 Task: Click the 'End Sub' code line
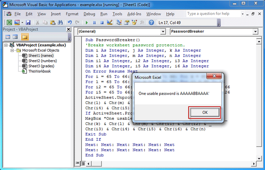coord(94,155)
